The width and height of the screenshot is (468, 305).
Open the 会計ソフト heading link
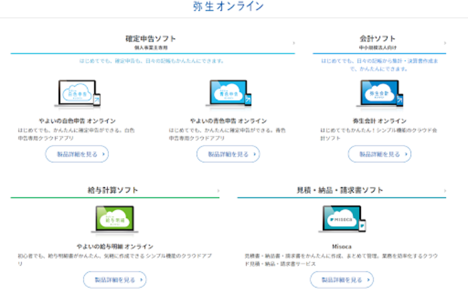[x=378, y=38]
